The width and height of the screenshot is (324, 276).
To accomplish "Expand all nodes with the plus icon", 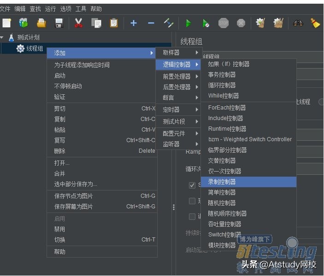I will tap(134, 23).
